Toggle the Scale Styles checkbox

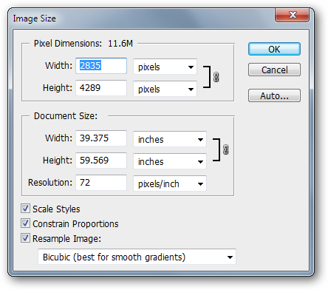click(25, 209)
